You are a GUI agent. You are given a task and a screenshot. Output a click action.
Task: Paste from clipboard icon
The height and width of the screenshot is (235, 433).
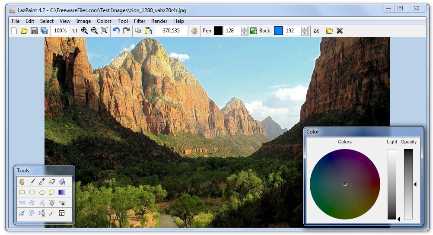[148, 31]
